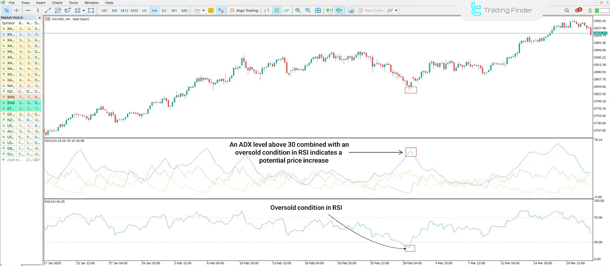
Task: Expand the shapes tool dropdown arrow
Action: 84,10
